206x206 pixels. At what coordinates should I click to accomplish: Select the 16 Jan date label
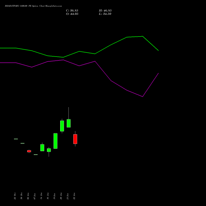tap(48, 196)
